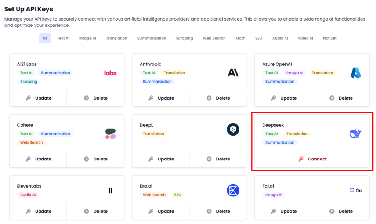The height and width of the screenshot is (224, 376).
Task: Click the Anthropic logo icon
Action: pos(233,72)
